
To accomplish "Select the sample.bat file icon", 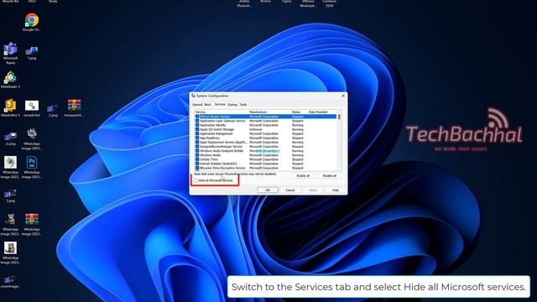I will pos(32,108).
